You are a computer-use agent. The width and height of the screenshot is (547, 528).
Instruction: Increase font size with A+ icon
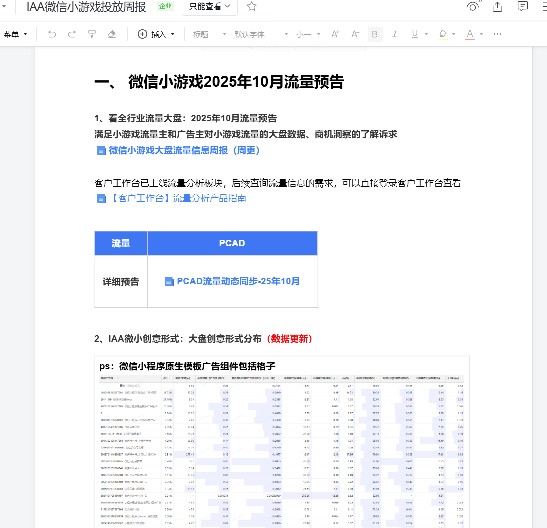335,34
